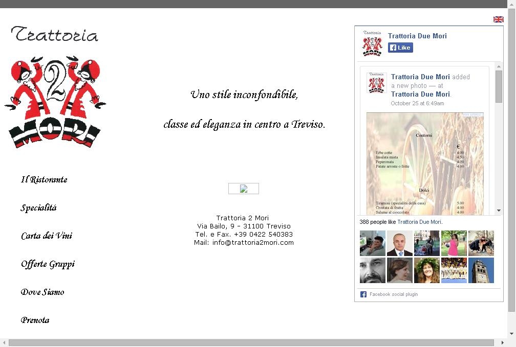516x347 pixels.
Task: Open profile photo of man in suit
Action: point(399,243)
